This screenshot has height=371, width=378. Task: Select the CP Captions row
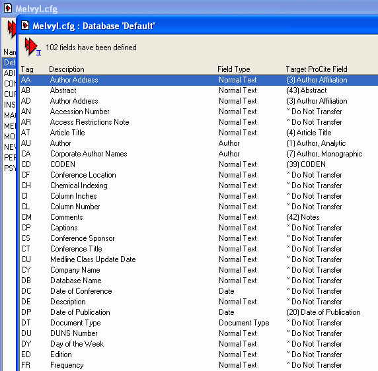point(199,228)
